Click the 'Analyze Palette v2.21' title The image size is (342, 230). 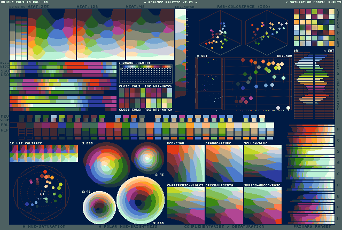pyautogui.click(x=171, y=2)
